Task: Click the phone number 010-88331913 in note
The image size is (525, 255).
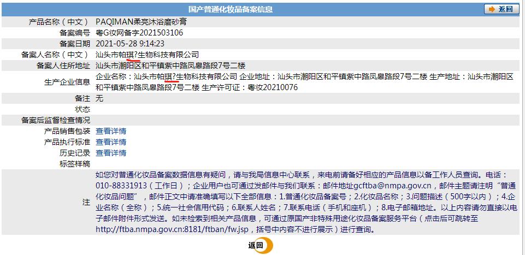Action: coord(121,186)
